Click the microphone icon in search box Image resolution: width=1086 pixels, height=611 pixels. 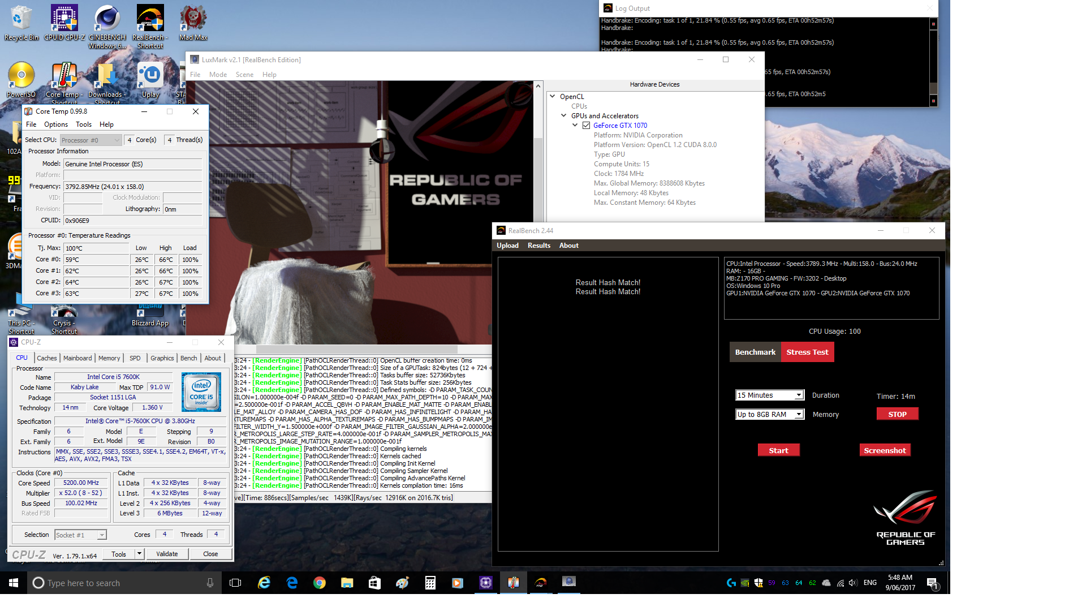click(210, 583)
